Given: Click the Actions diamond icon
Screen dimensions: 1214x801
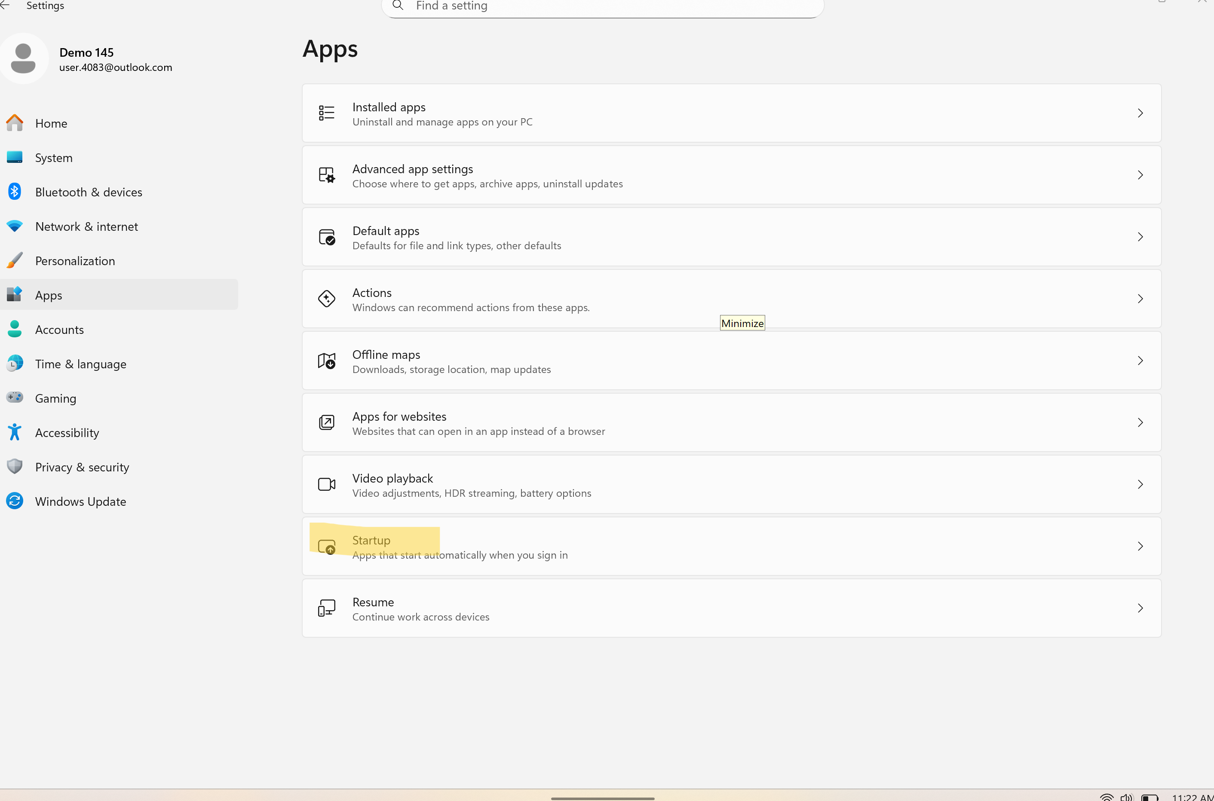Looking at the screenshot, I should pyautogui.click(x=326, y=299).
